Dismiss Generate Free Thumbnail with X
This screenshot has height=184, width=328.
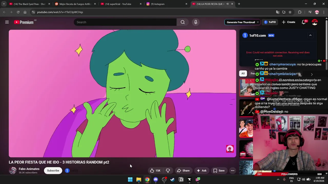point(258,22)
